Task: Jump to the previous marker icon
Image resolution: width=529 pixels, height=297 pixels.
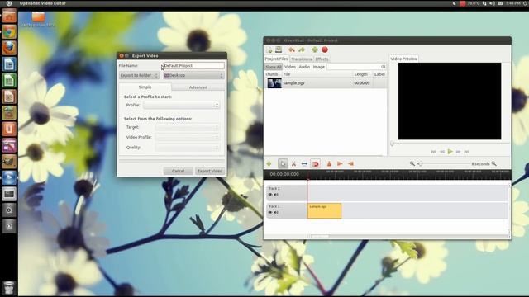Action: 340,163
